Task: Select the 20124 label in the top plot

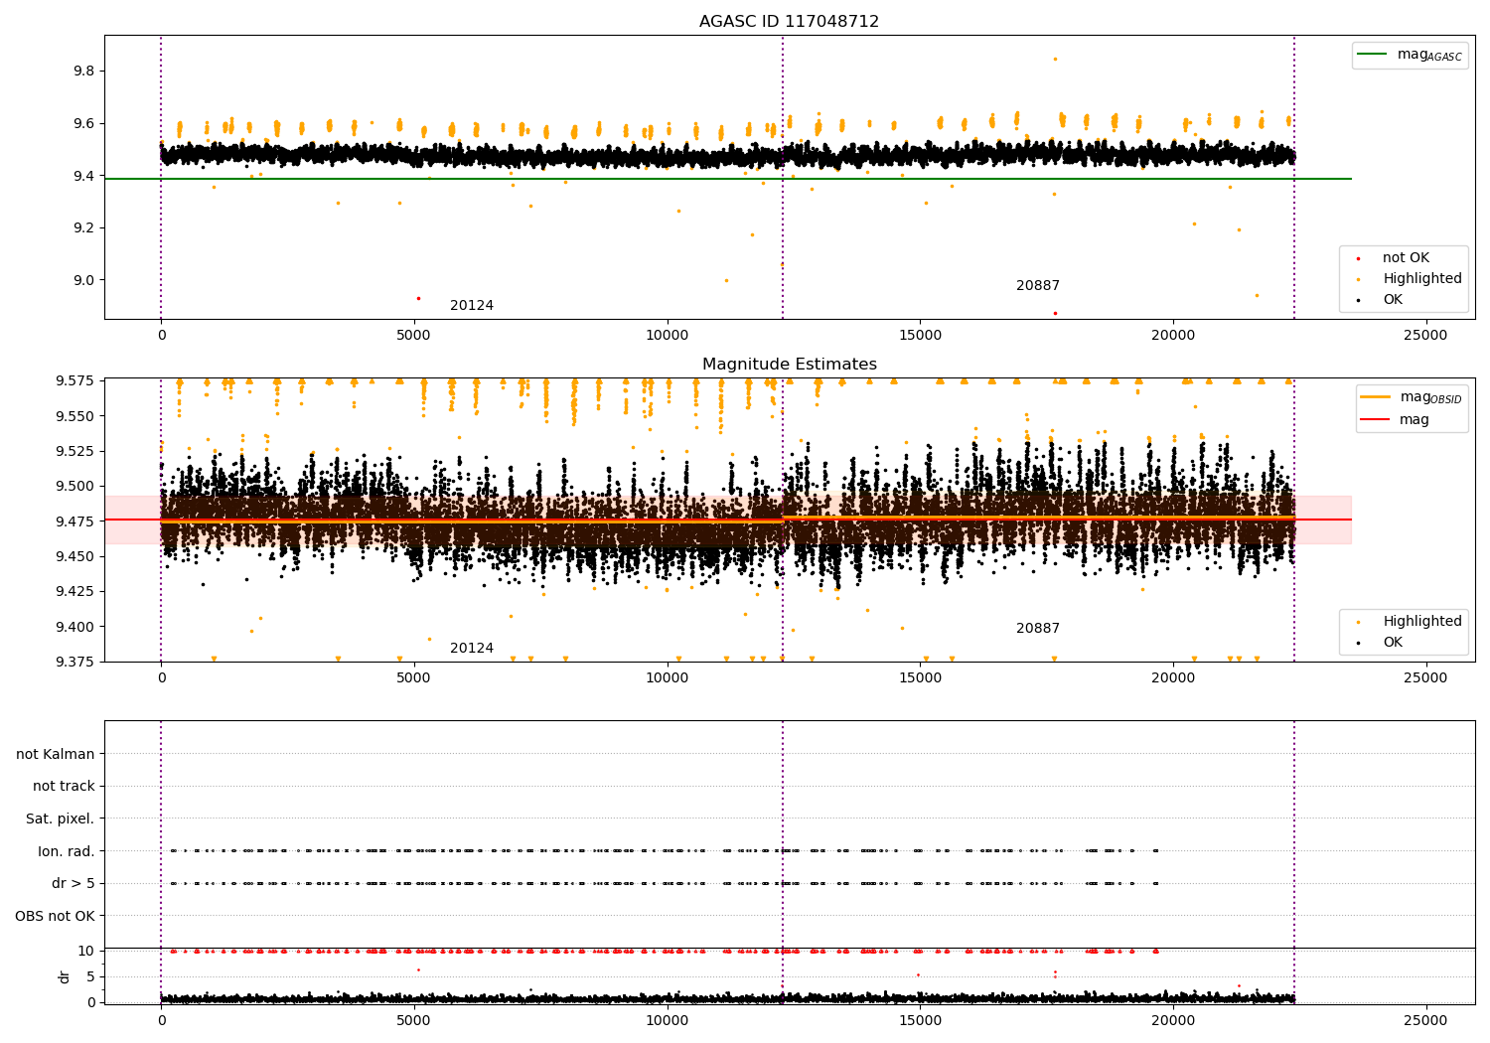Action: [471, 306]
